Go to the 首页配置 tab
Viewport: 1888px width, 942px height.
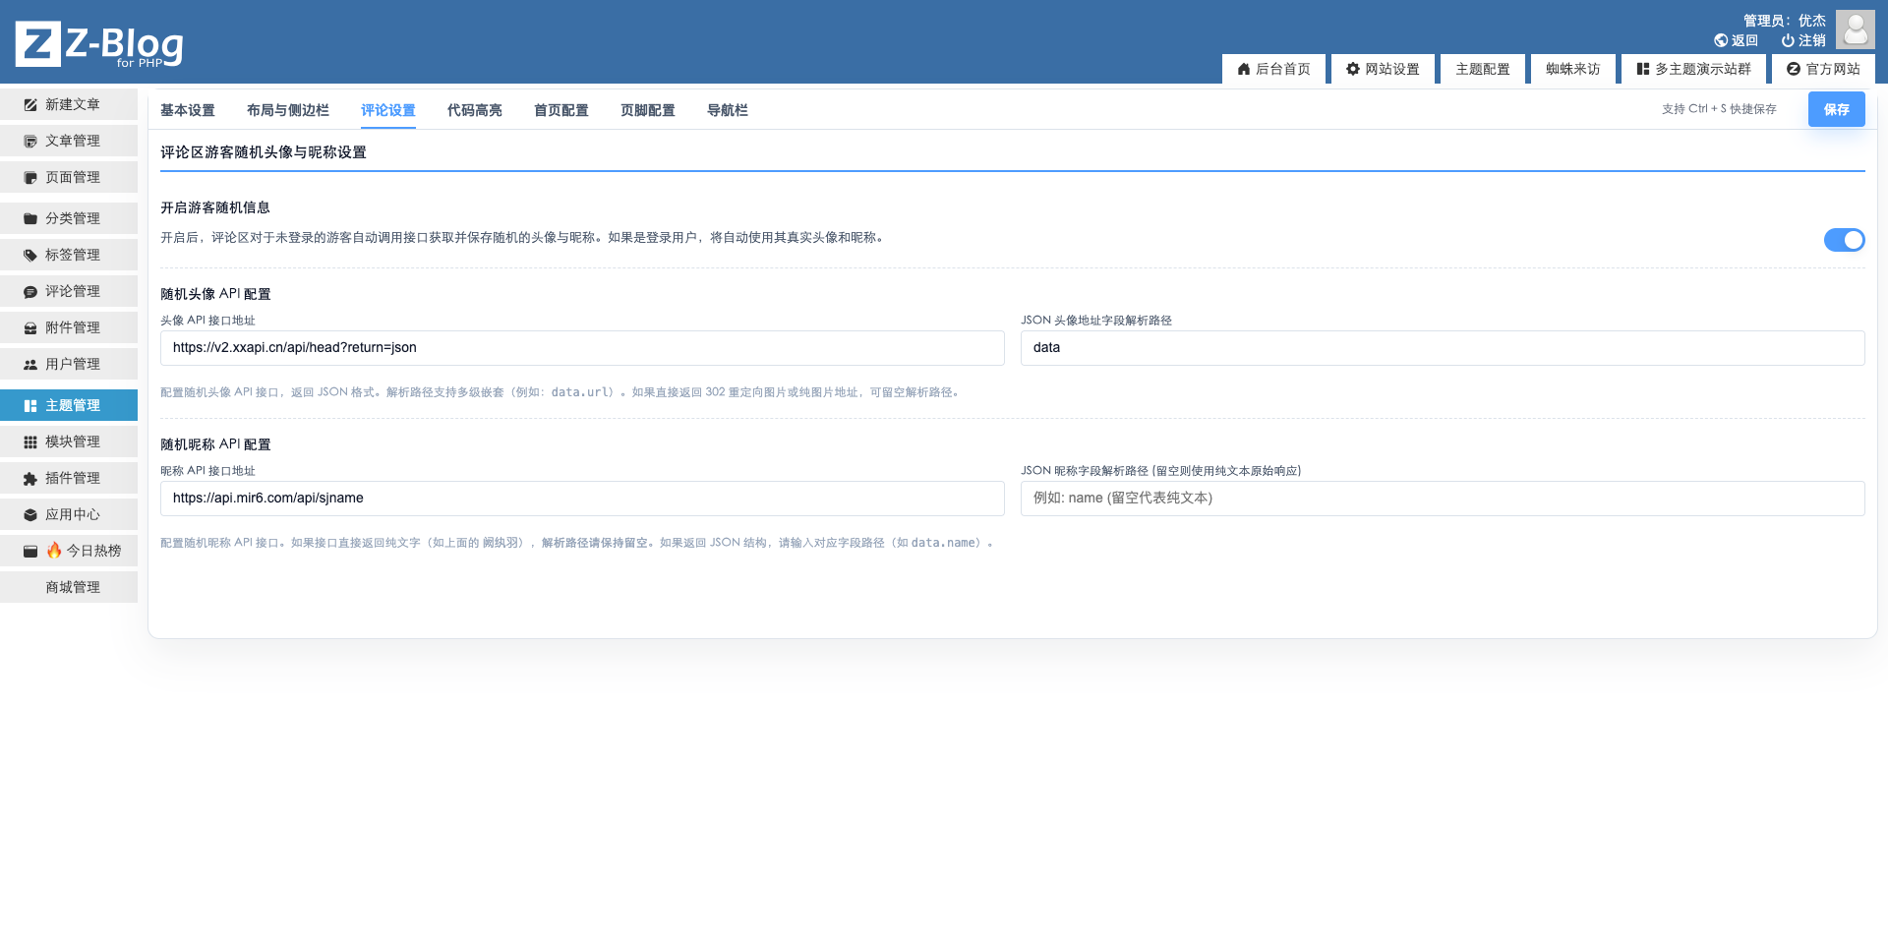[x=561, y=110]
